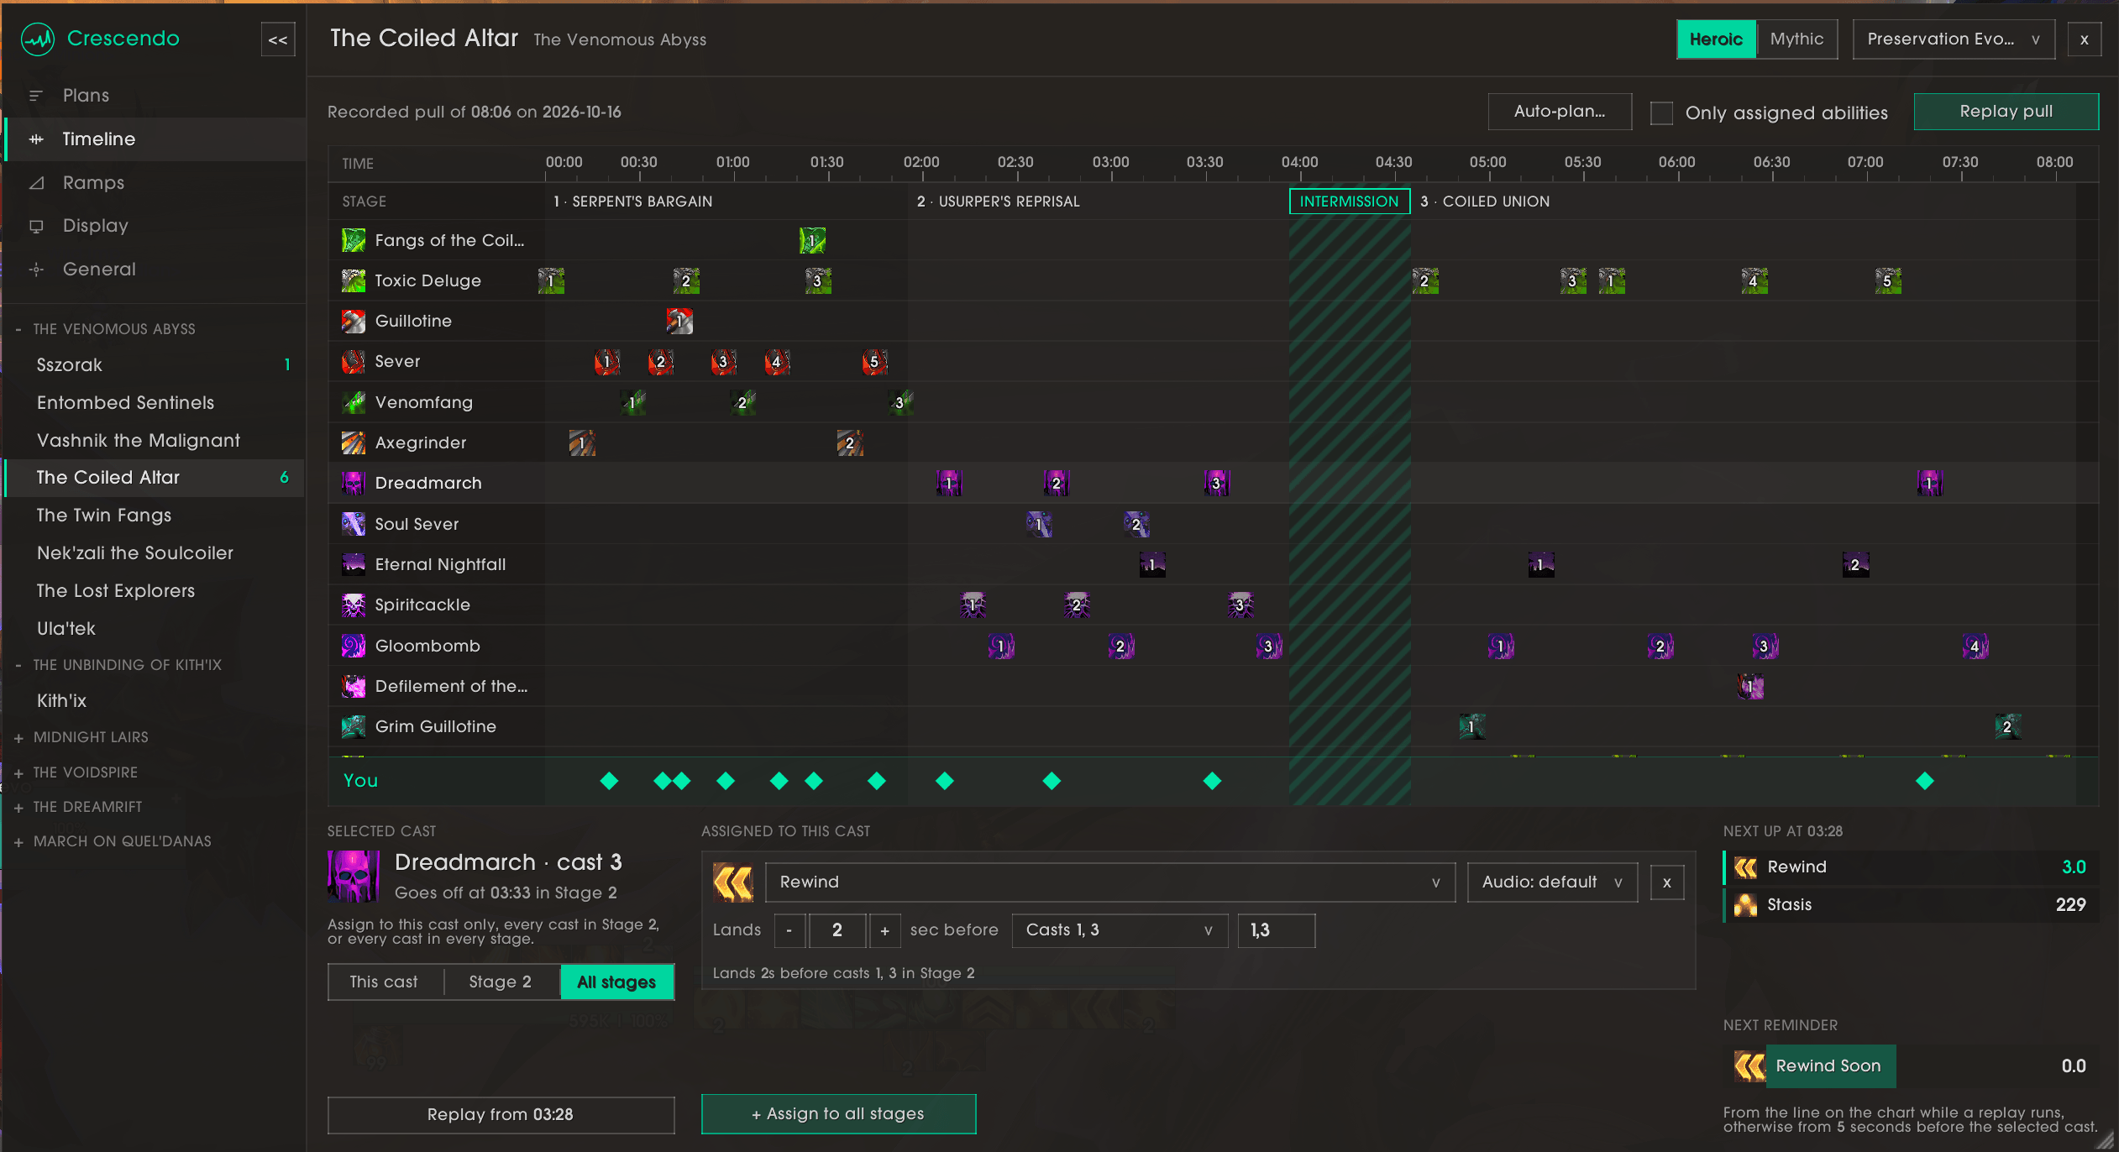Screen dimensions: 2119x1152
Task: Click Dreadmarch cast 3 marker on timeline
Action: pos(1216,483)
